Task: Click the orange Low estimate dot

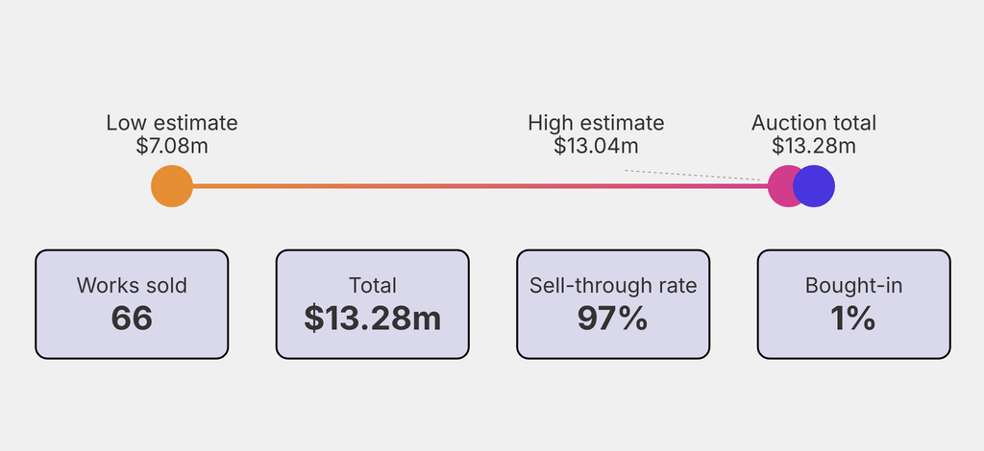Action: 172,186
